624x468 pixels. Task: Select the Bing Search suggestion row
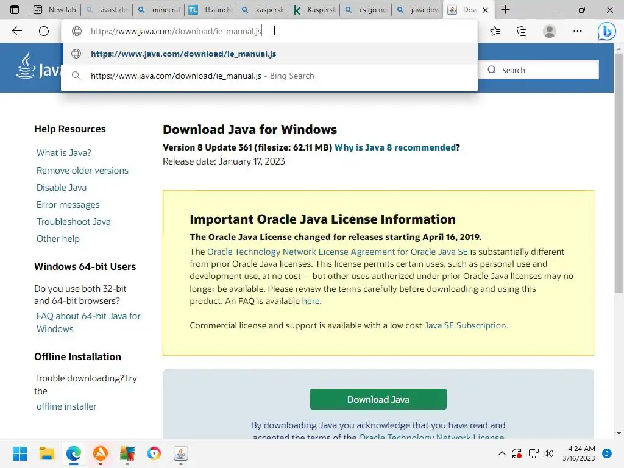click(x=269, y=76)
